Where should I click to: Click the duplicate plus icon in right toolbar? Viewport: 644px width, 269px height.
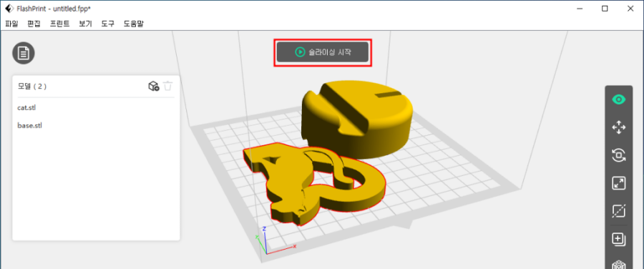click(x=618, y=239)
